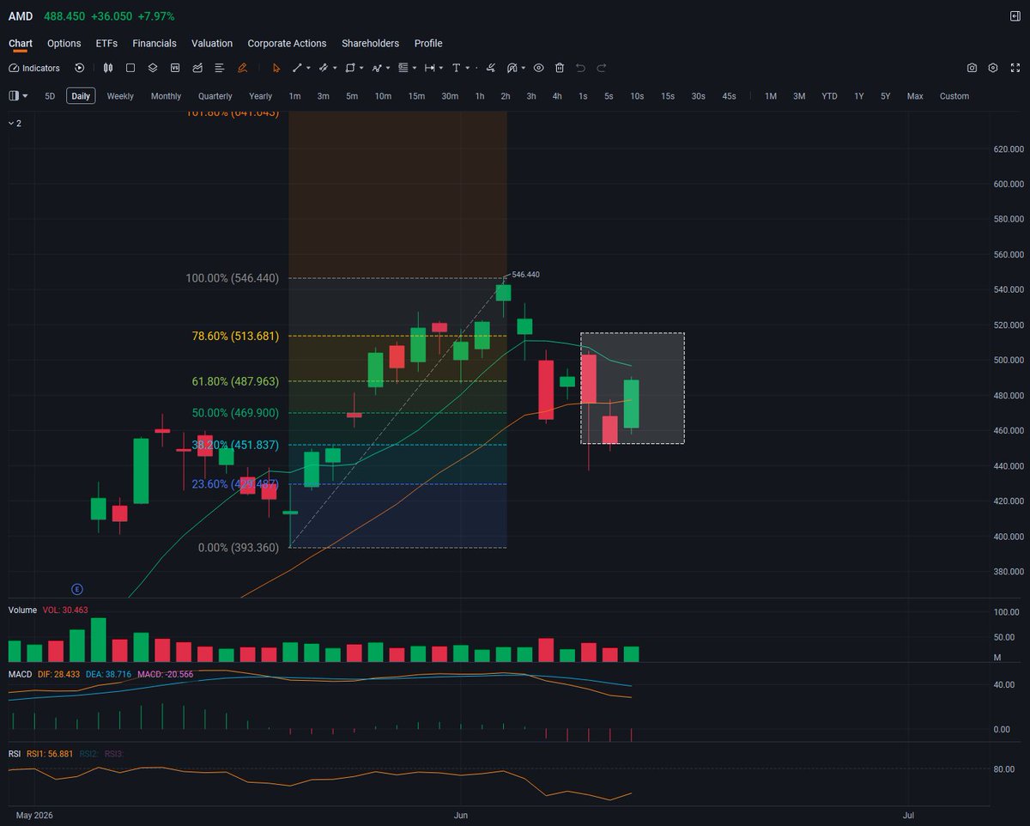Delete drawings with trash icon
Image resolution: width=1030 pixels, height=826 pixels.
(x=560, y=68)
